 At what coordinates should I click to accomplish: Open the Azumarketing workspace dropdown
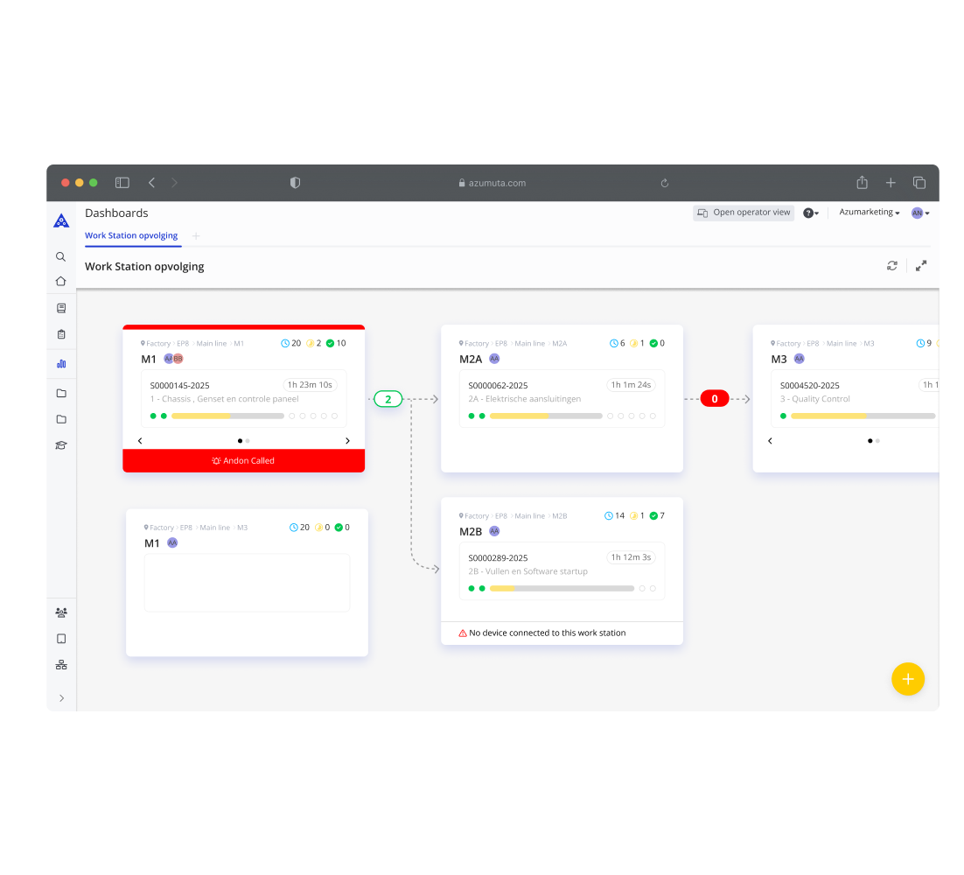[x=868, y=212]
